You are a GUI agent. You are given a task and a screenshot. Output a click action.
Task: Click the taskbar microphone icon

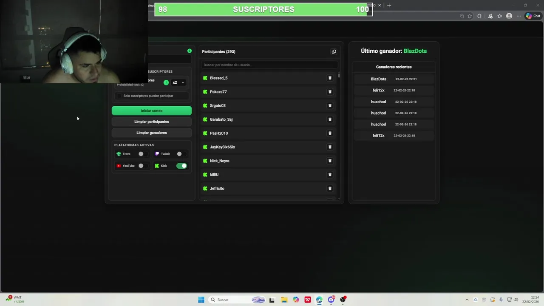pyautogui.click(x=501, y=300)
